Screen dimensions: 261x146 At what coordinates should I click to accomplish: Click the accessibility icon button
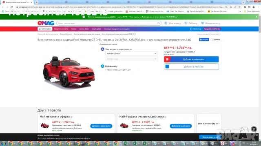pos(254,129)
